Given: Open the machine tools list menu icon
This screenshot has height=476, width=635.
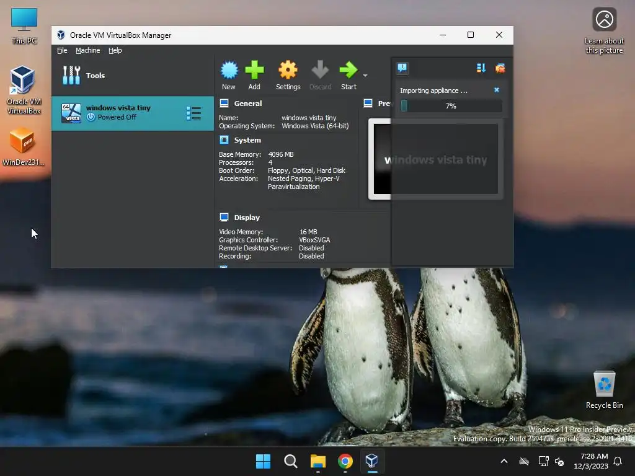Looking at the screenshot, I should (x=193, y=113).
